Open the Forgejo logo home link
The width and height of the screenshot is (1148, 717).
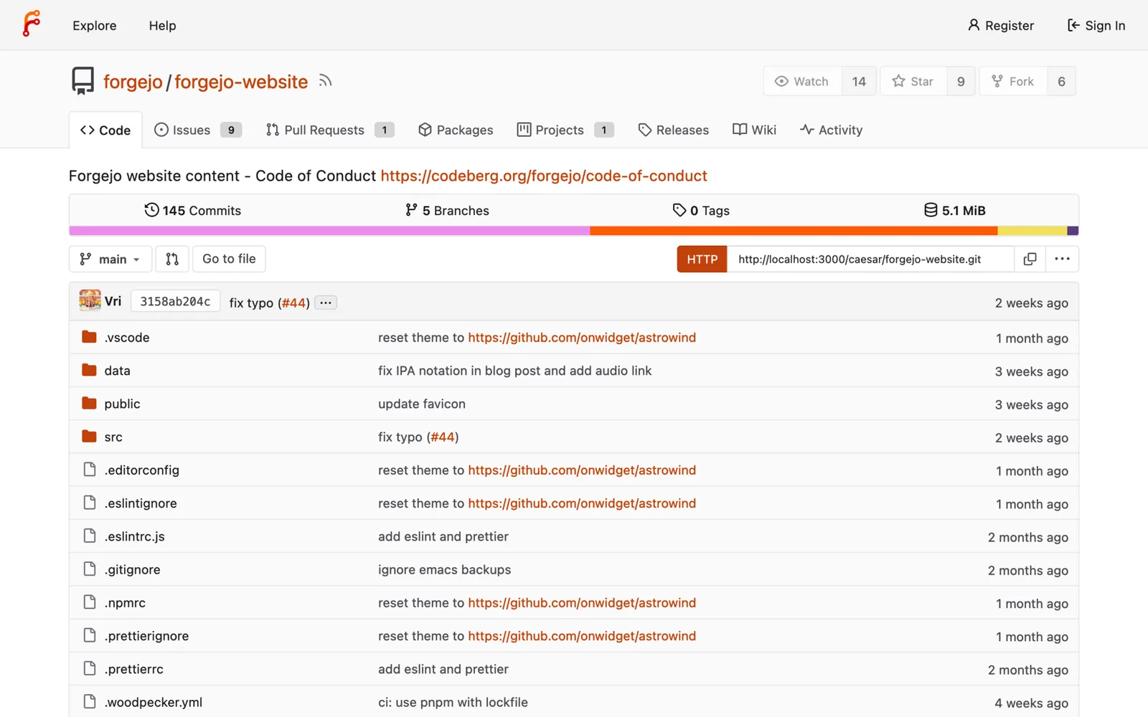32,24
